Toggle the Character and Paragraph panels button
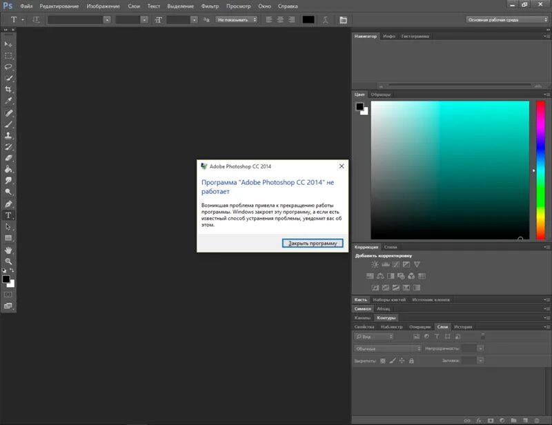 343,20
